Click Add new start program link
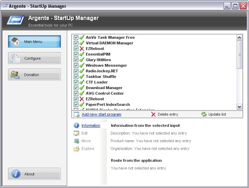The height and width of the screenshot is (188, 249). (101, 114)
